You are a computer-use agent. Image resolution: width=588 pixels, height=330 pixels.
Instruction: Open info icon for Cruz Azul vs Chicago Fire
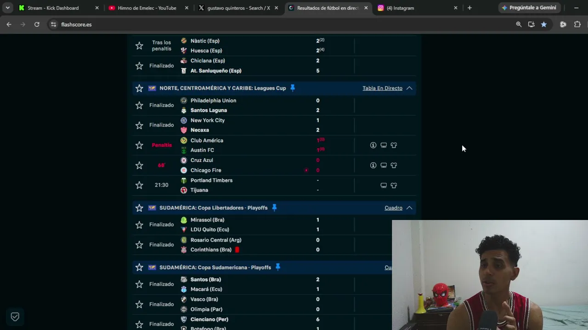373,165
